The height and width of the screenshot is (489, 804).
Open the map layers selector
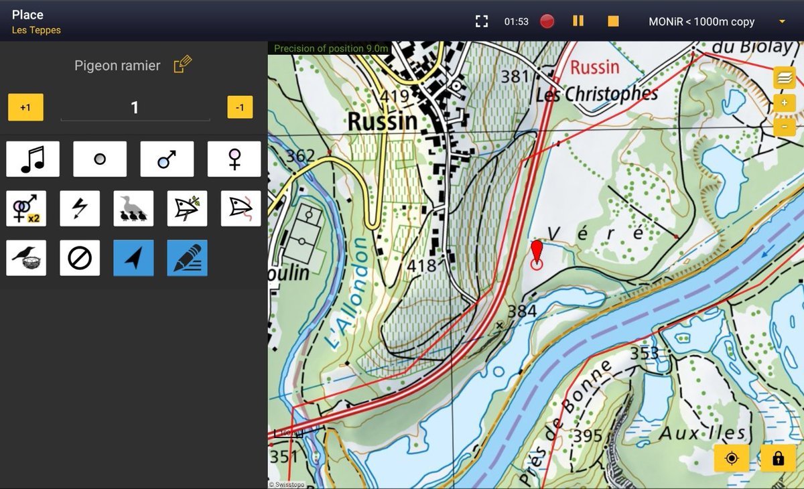pyautogui.click(x=785, y=78)
